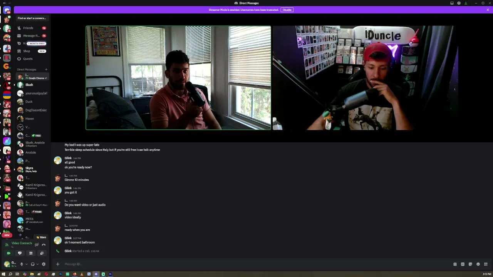Open the Shop tab
Viewport: 493px width, 277px height.
click(32, 51)
